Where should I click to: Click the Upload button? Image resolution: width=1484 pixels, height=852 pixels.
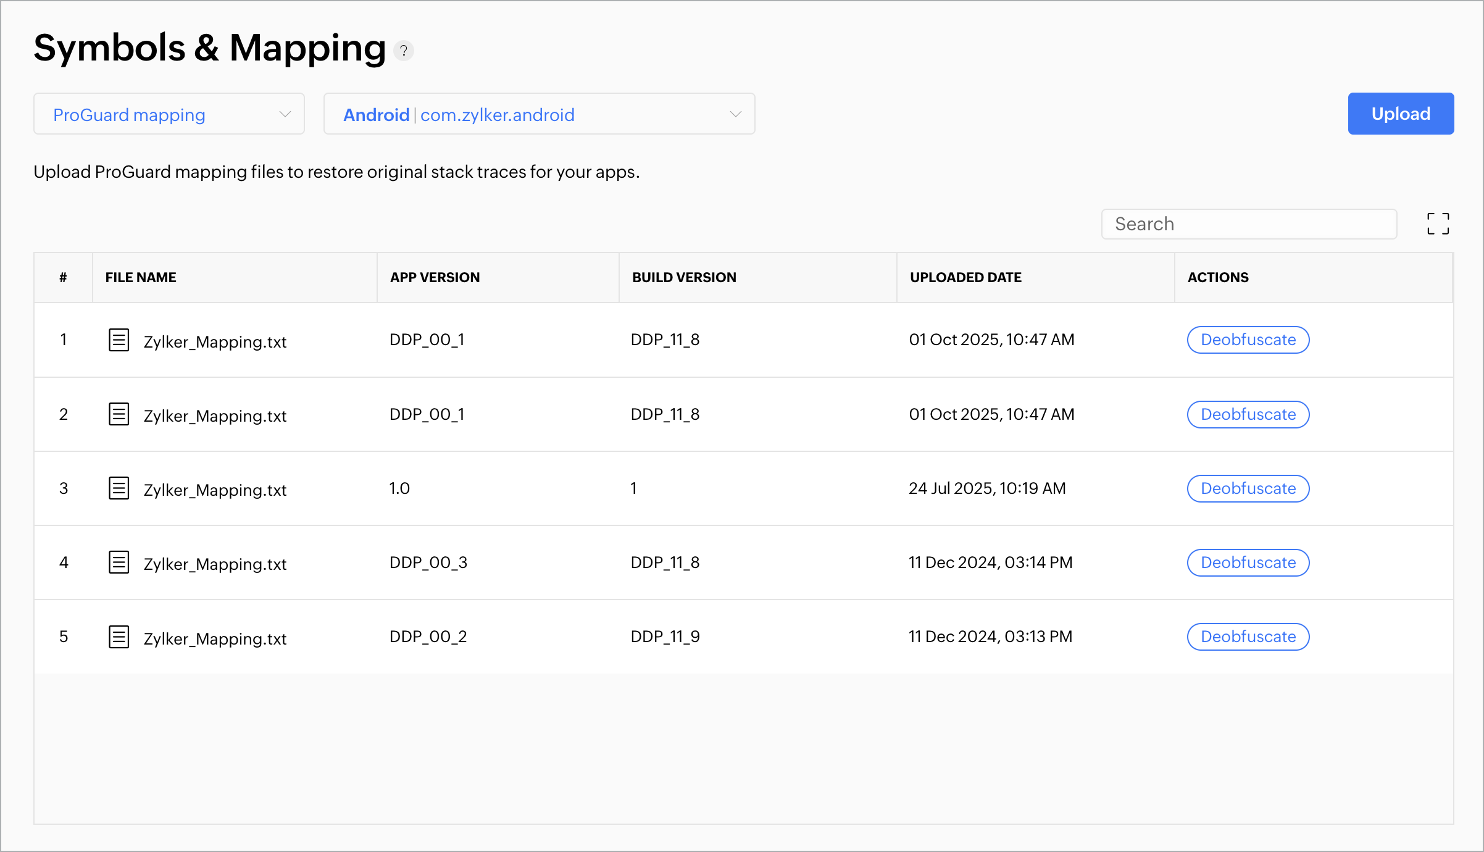1400,114
